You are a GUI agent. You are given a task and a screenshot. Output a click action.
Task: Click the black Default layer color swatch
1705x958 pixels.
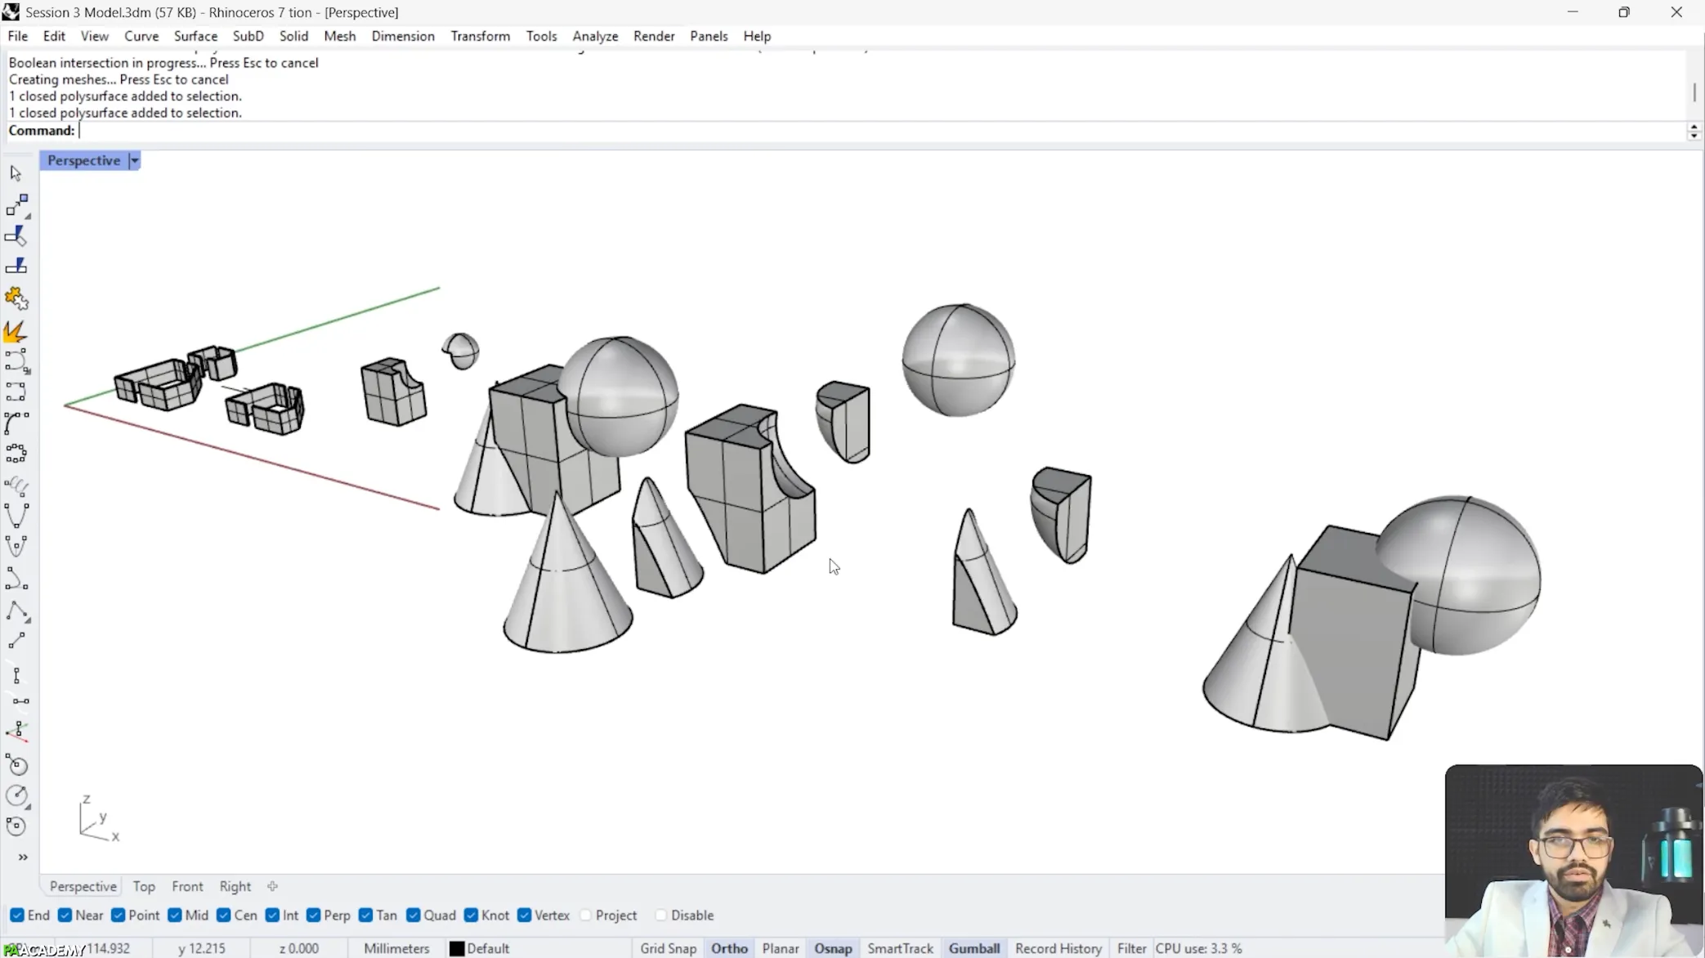pyautogui.click(x=457, y=948)
